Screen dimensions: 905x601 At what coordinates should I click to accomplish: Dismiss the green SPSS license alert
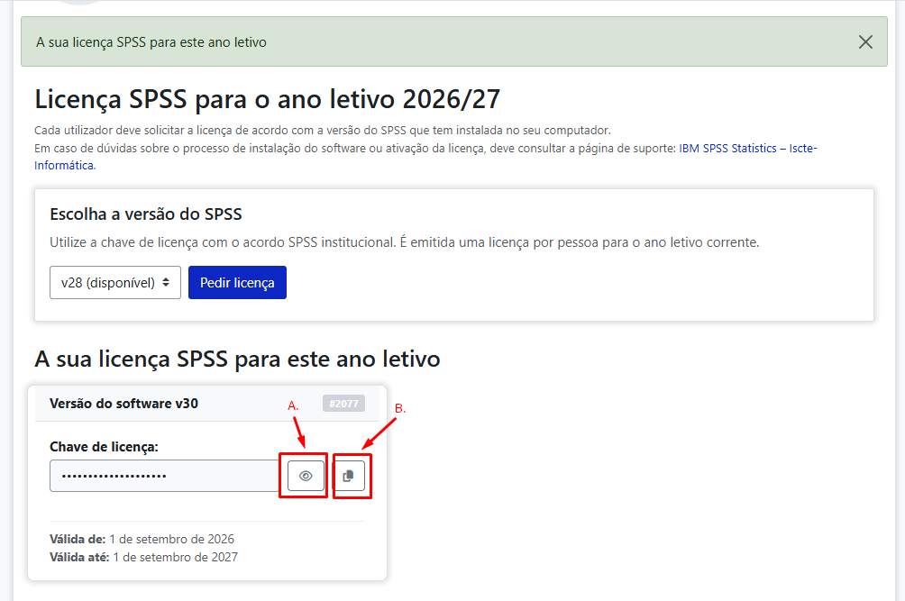[x=865, y=42]
